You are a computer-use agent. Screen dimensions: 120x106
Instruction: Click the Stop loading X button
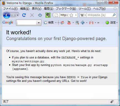[32, 15]
